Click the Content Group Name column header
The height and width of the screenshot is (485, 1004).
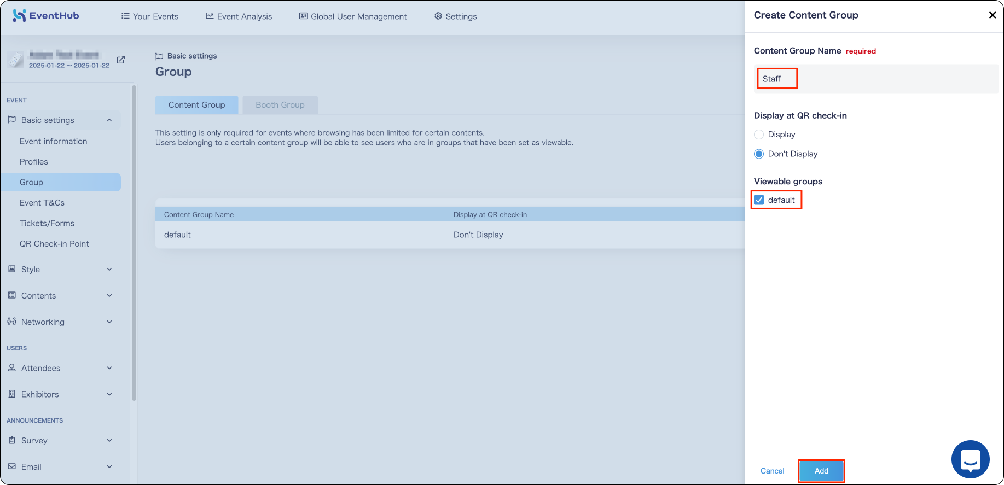(199, 214)
